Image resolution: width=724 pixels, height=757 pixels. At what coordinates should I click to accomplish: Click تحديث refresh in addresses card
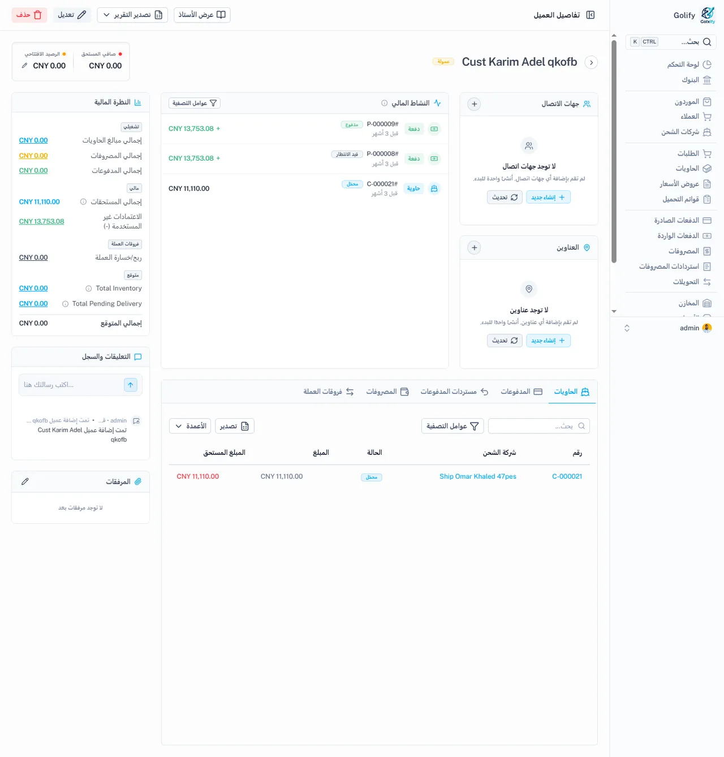(x=505, y=341)
